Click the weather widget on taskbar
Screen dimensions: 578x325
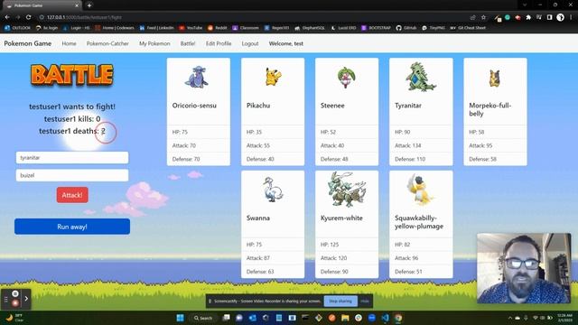(14, 318)
